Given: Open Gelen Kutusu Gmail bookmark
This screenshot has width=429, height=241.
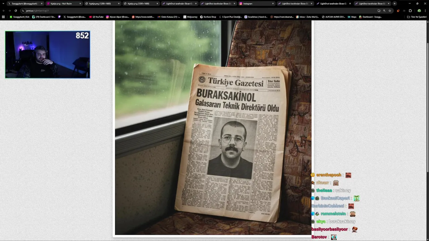Looking at the screenshot, I should pyautogui.click(x=169, y=17).
